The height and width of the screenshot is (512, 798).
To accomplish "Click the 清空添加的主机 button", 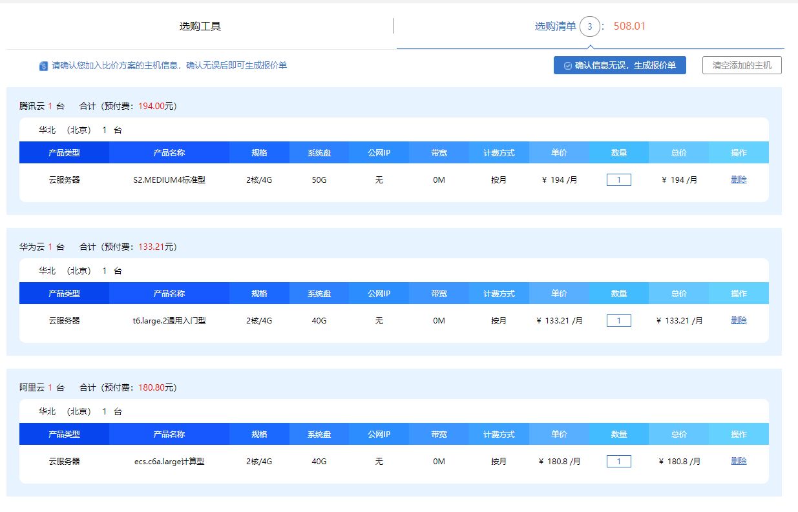I will click(x=742, y=65).
